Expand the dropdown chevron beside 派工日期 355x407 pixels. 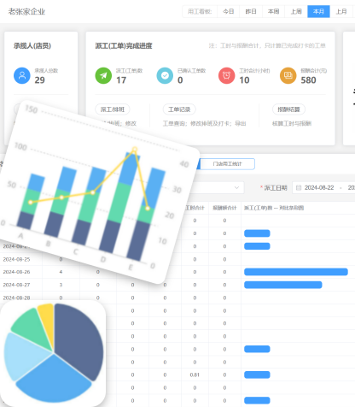236,187
